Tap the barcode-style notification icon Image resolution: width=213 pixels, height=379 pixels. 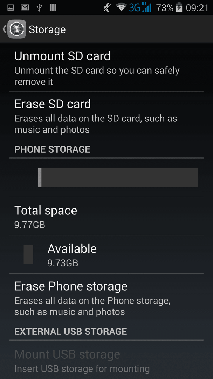click(x=53, y=8)
